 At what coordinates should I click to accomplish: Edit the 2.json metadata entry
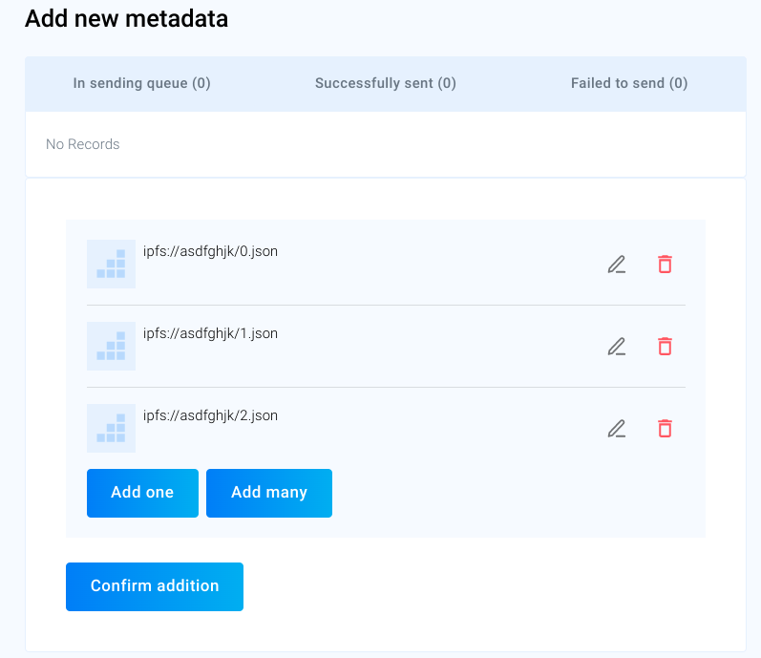point(617,429)
